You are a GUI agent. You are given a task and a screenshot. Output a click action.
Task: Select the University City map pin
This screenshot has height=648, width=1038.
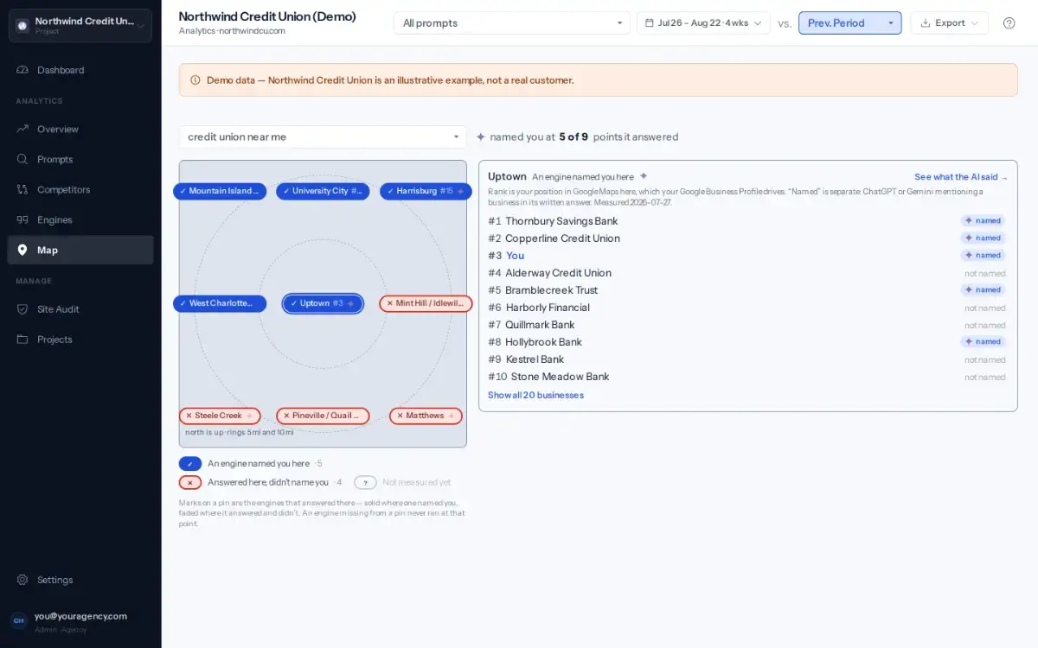[323, 191]
